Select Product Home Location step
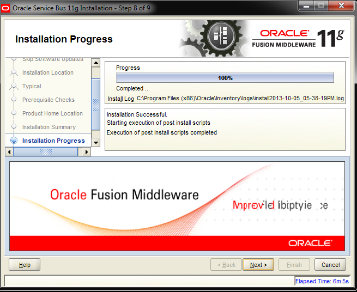Screen dimensions: 357x292 point(52,113)
